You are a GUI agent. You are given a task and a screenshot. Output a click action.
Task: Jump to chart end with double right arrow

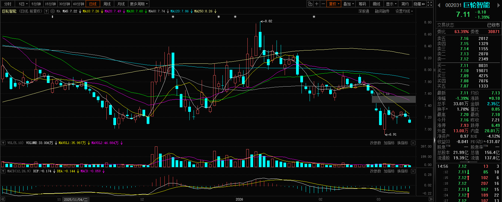[x=431, y=199]
